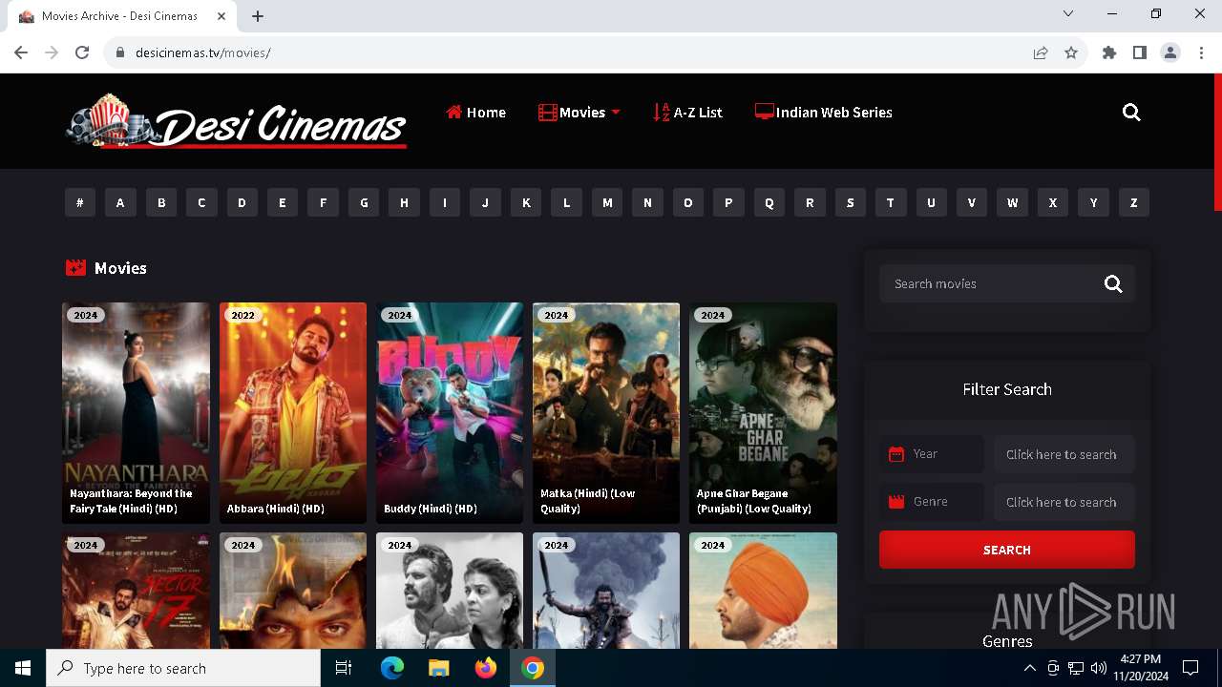The width and height of the screenshot is (1222, 687).
Task: Open the Abbara (Hindi) movie poster
Action: (293, 413)
